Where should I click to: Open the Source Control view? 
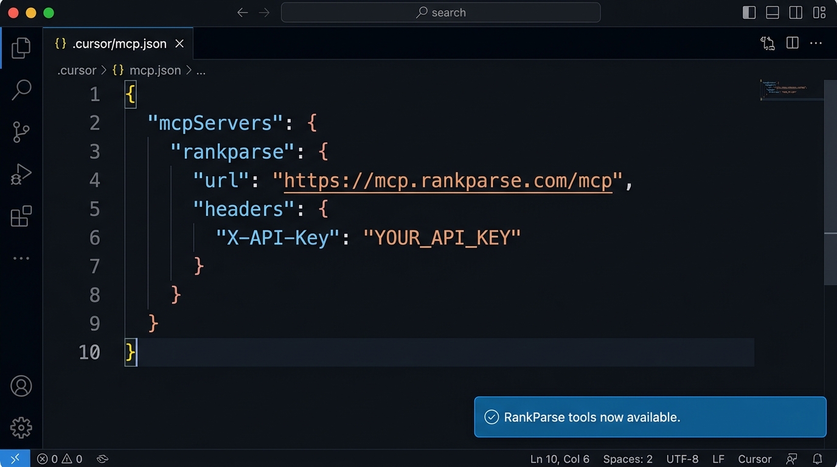(x=21, y=132)
